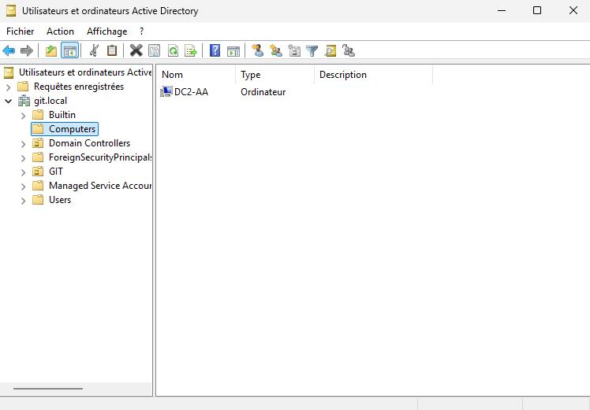The image size is (590, 410).
Task: Go up one level with the folder icon
Action: [x=51, y=50]
